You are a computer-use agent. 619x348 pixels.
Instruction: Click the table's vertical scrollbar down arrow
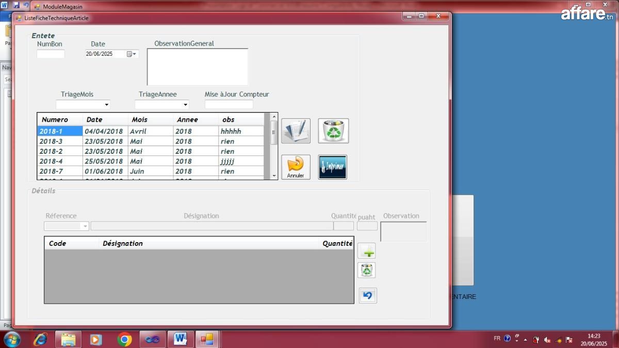click(274, 176)
